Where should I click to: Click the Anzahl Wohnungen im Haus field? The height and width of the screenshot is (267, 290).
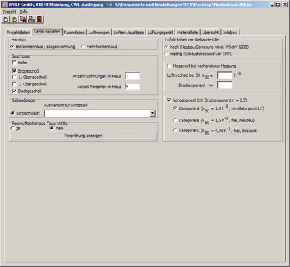(132, 76)
